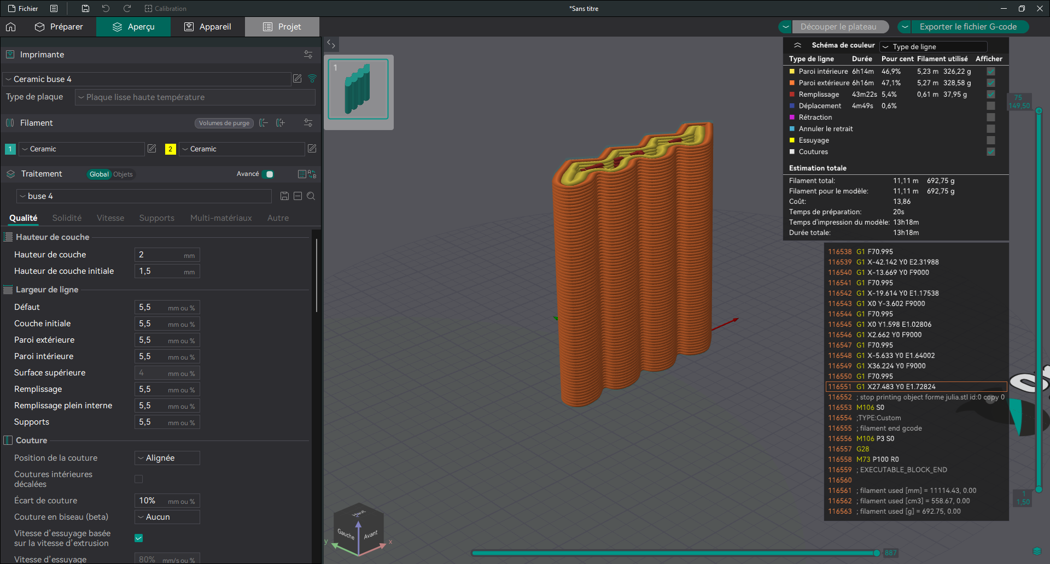This screenshot has height=564, width=1050.
Task: Click Exporter le fichier G-code button
Action: [x=967, y=27]
